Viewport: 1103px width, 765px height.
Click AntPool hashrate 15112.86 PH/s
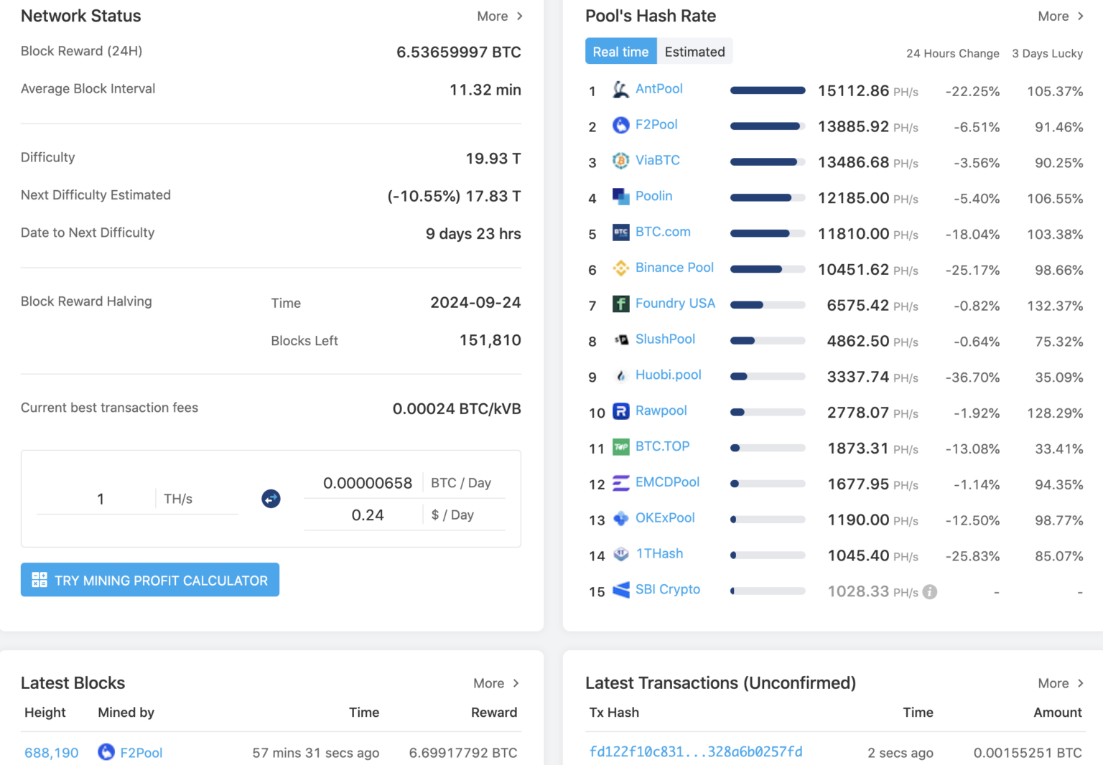(867, 91)
